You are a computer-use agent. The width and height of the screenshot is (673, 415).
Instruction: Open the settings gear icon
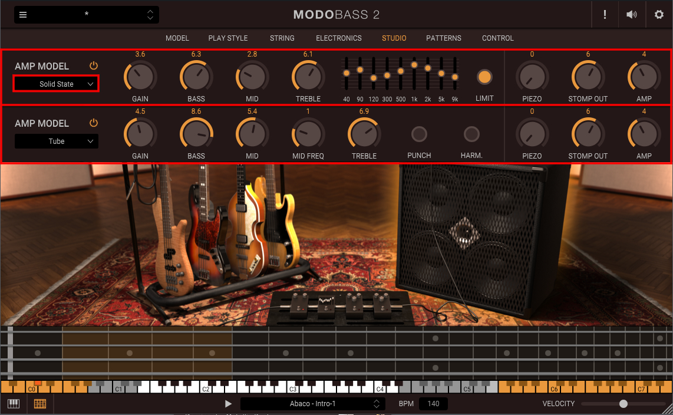point(659,15)
